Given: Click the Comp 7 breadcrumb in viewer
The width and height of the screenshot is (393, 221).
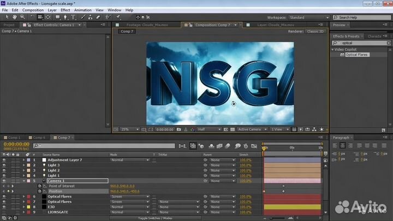Looking at the screenshot, I should pos(127,31).
